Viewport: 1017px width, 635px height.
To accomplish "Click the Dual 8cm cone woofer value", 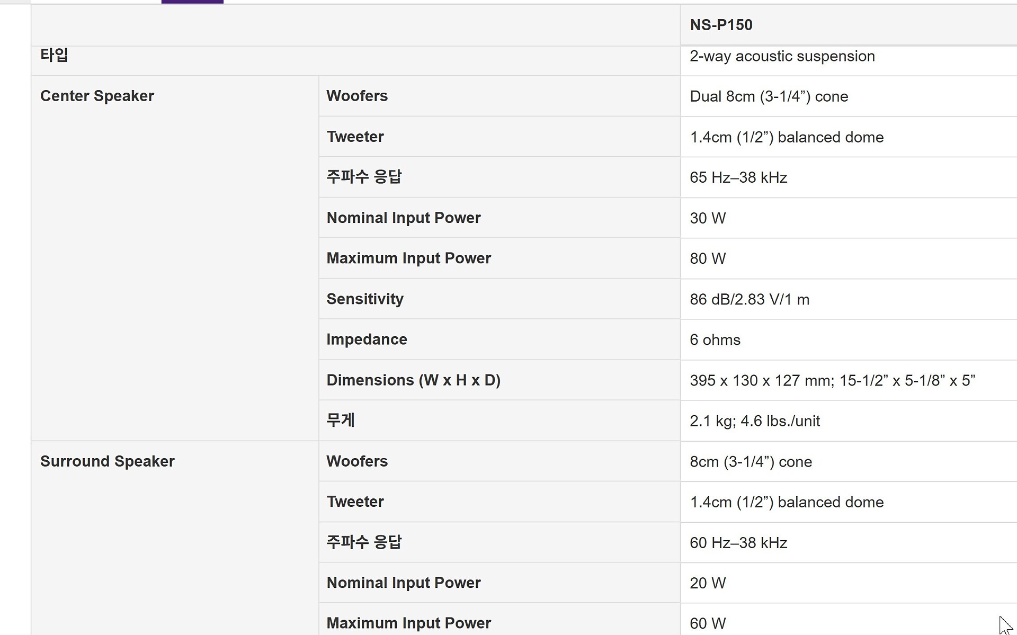I will [x=769, y=96].
